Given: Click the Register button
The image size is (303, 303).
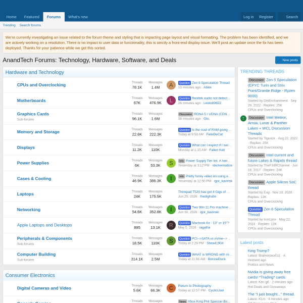Looking at the screenshot, I should point(266,17).
